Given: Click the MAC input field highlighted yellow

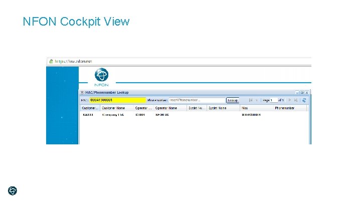Looking at the screenshot, I should click(118, 100).
